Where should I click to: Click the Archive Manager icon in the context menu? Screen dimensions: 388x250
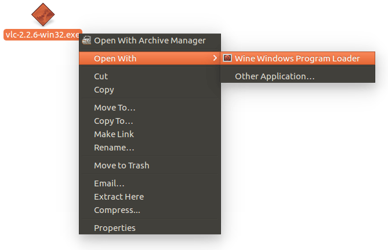point(86,41)
